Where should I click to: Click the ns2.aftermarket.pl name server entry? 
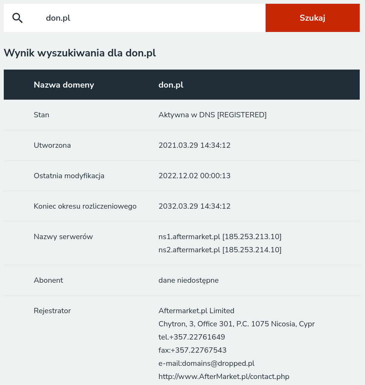[x=220, y=250]
